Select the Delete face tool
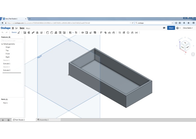Image resolution: width=196 pixels, height=139 pixels. [105, 33]
